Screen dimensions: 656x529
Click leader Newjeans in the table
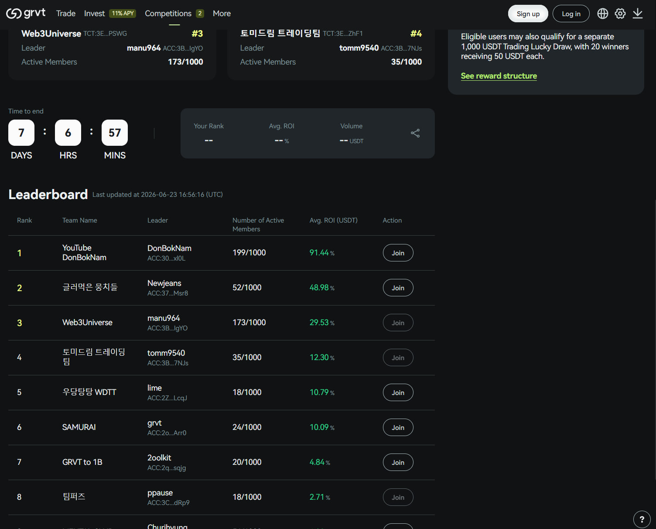coord(164,283)
